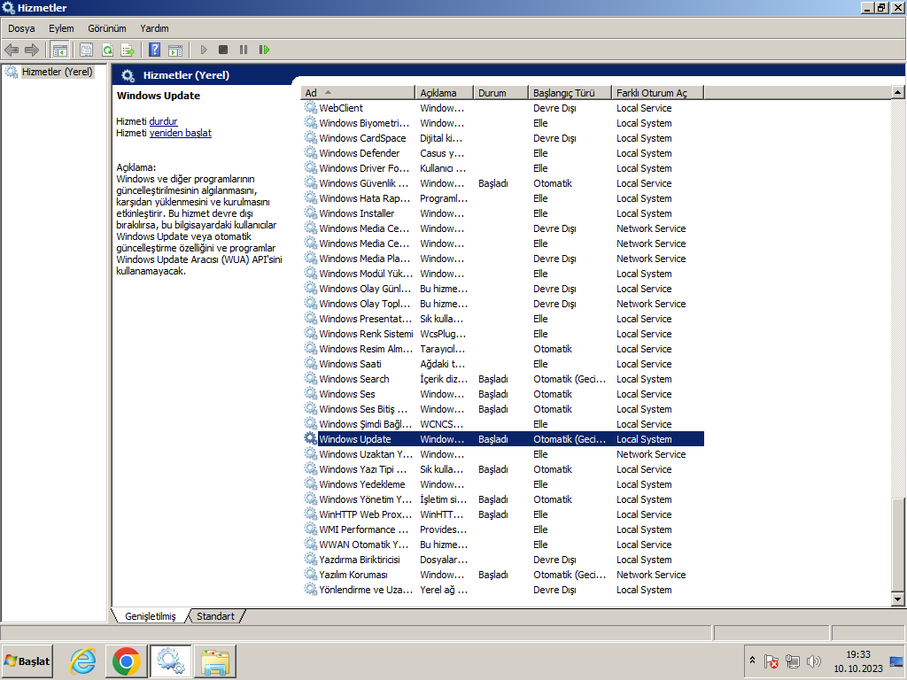Click the Başlat start button
Image resolution: width=907 pixels, height=680 pixels.
pos(27,661)
